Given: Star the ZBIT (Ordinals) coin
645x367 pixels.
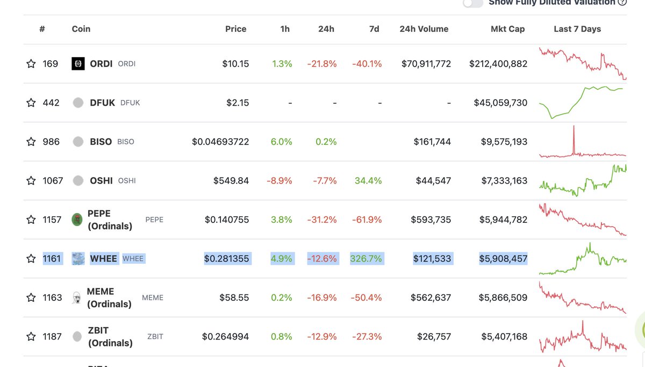Looking at the screenshot, I should (x=31, y=336).
